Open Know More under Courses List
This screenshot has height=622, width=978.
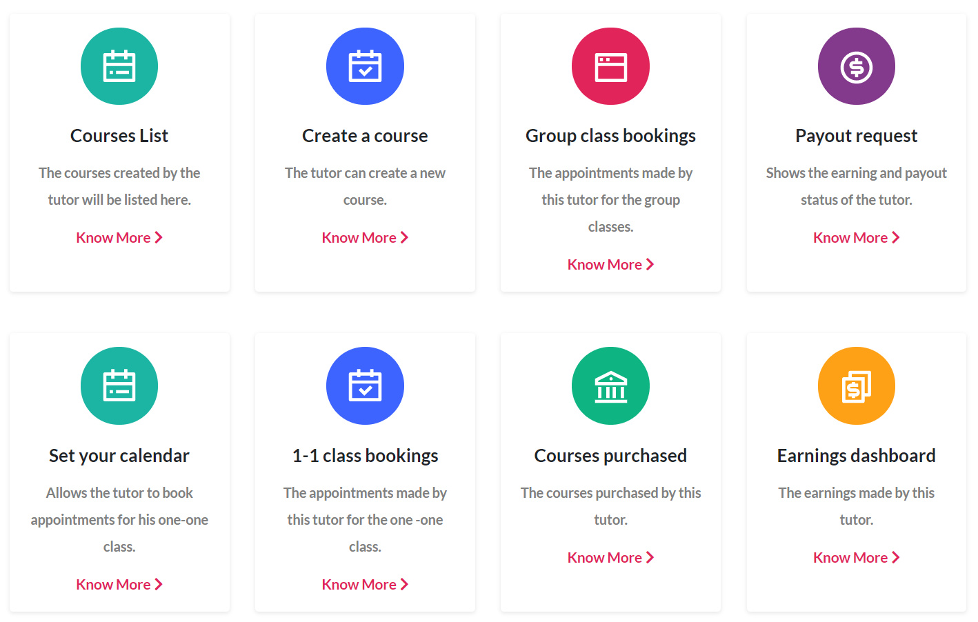tap(119, 238)
